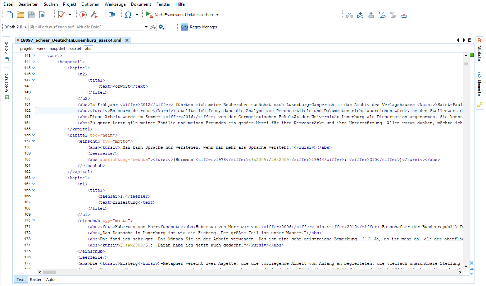The width and height of the screenshot is (486, 286).
Task: Click the delete tag icon with red X
Action: pyautogui.click(x=404, y=15)
